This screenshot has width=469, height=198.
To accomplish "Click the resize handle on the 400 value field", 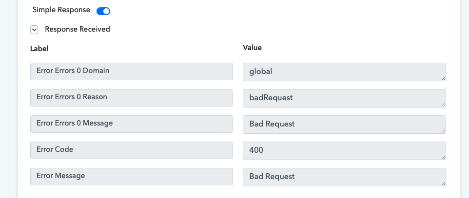I will point(443,158).
